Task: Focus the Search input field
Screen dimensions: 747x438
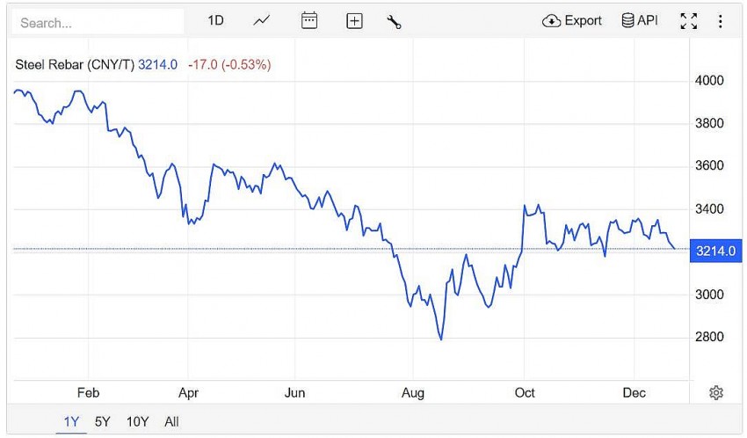Action: point(97,22)
